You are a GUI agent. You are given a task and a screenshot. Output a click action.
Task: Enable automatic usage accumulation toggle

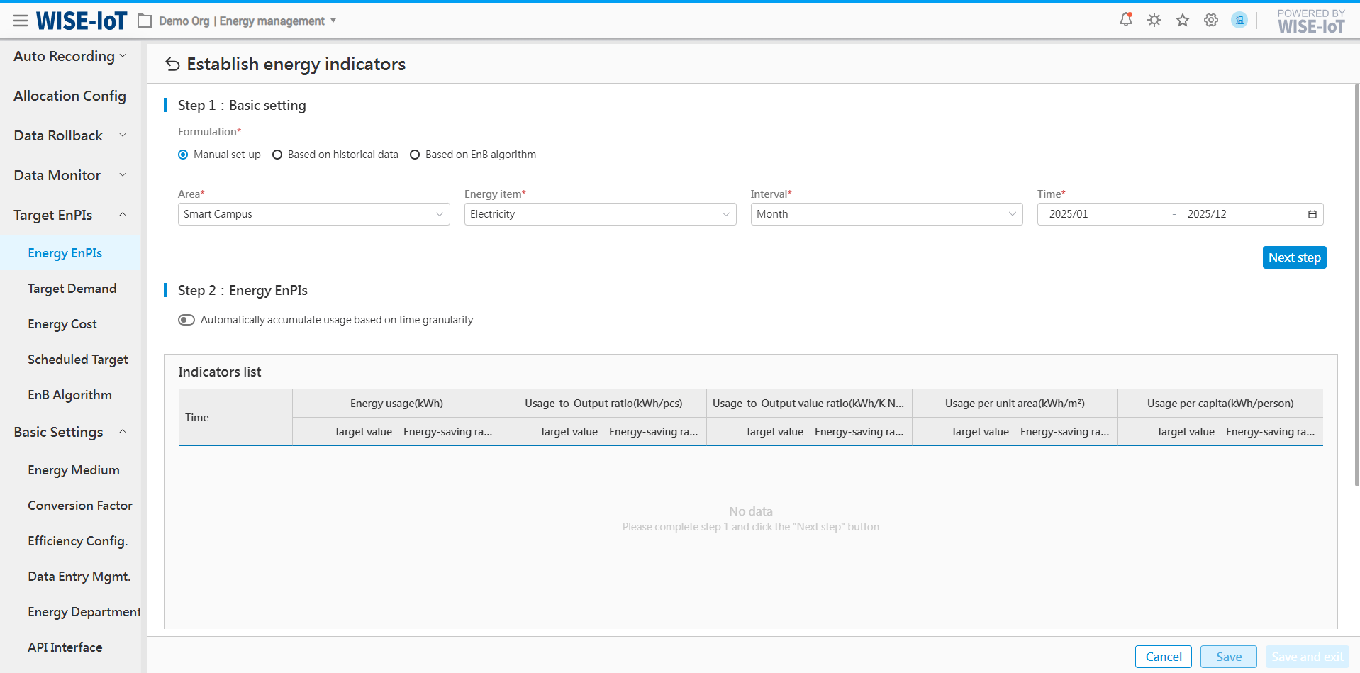point(186,320)
